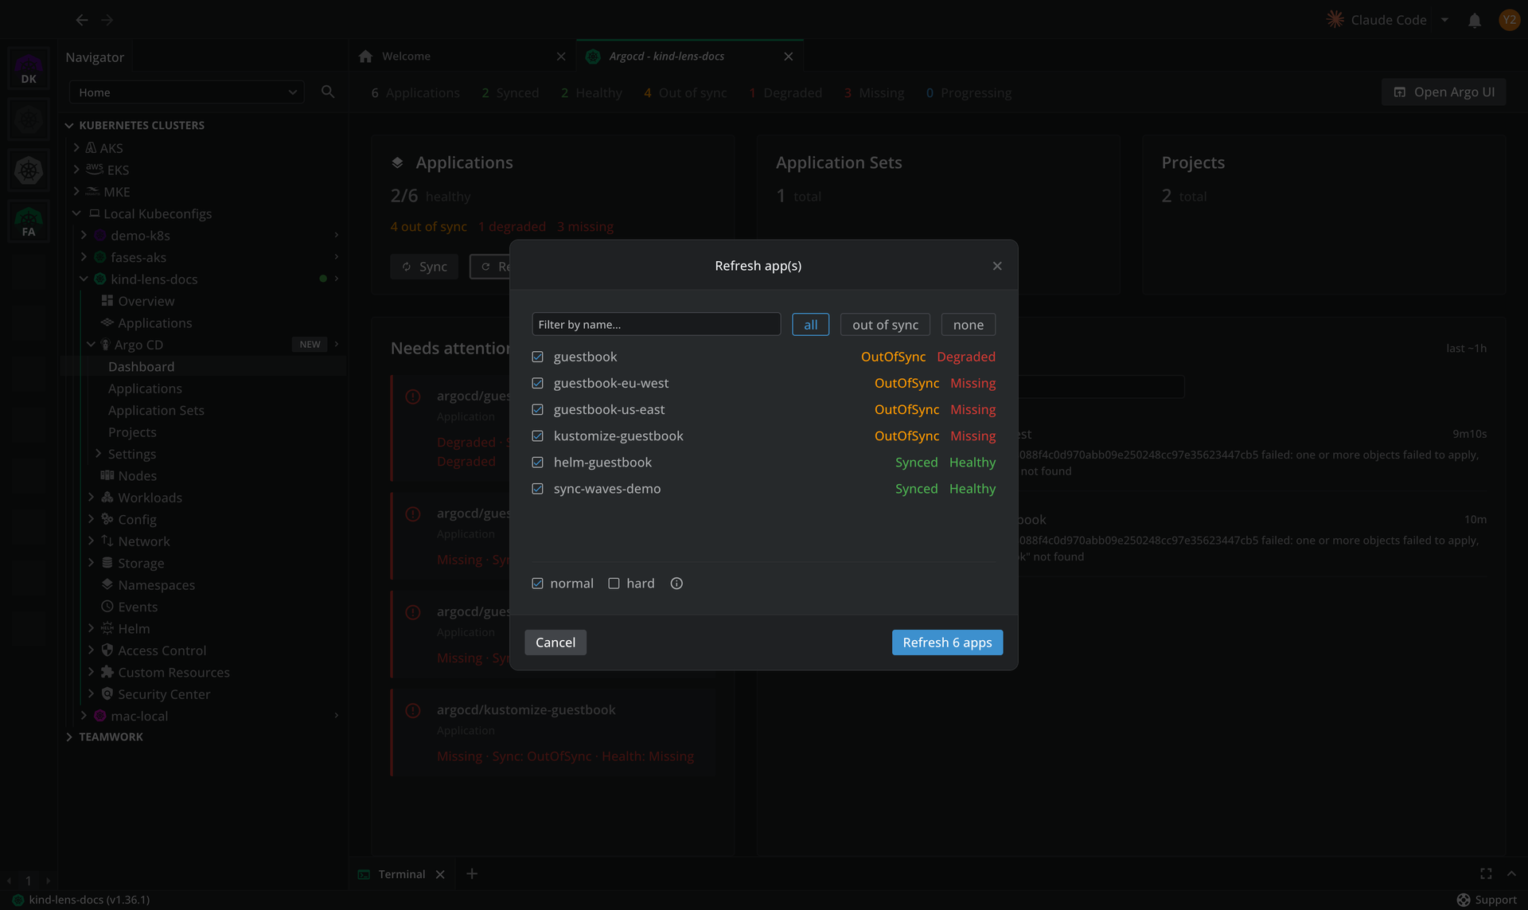Select the out of sync filter button
The height and width of the screenshot is (910, 1528).
[885, 325]
